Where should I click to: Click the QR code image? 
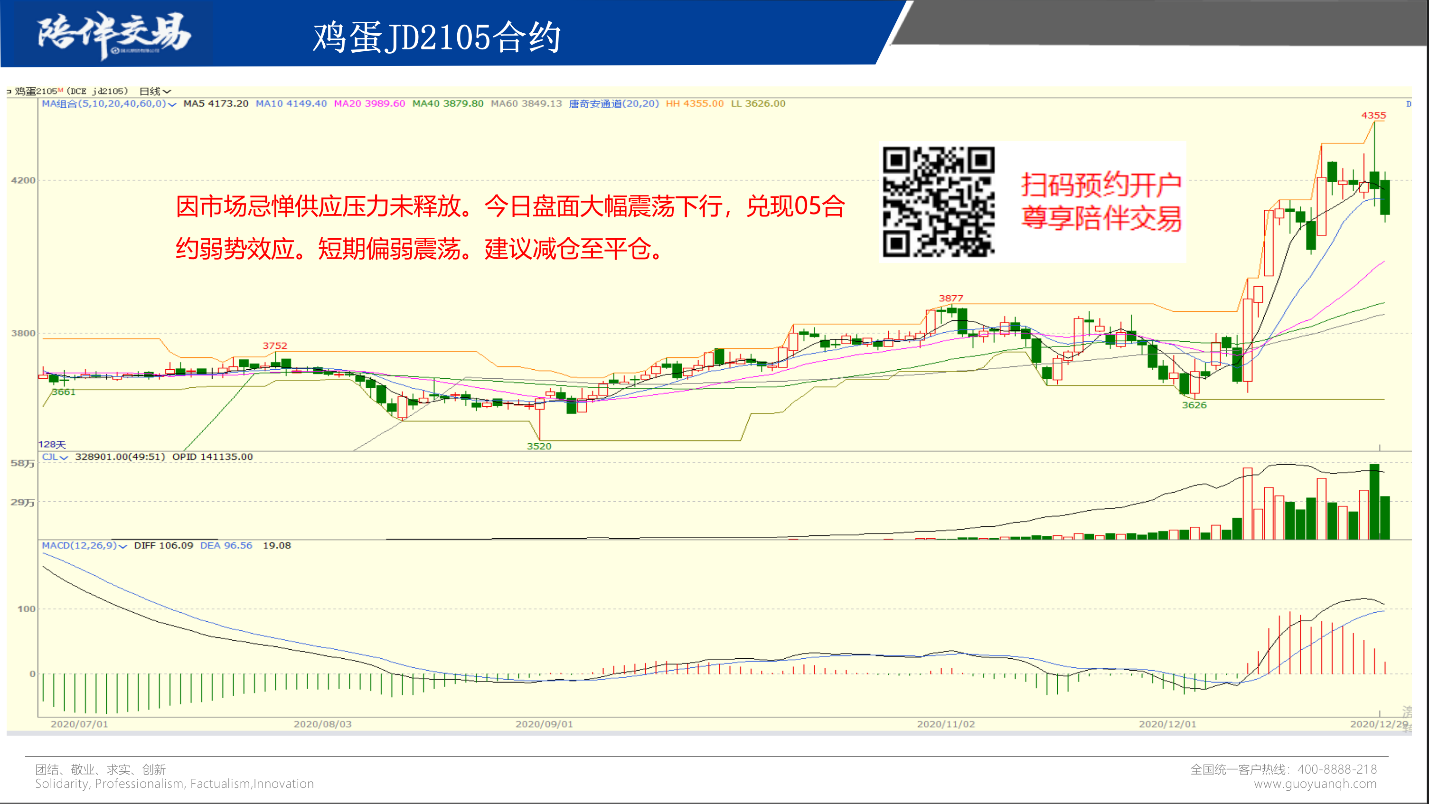(x=938, y=202)
